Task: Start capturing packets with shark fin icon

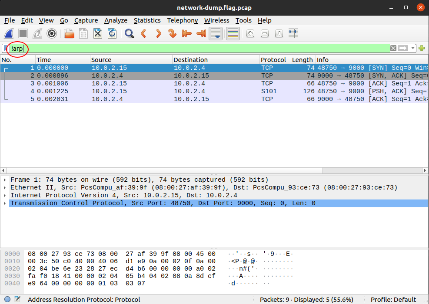Action: click(x=10, y=33)
